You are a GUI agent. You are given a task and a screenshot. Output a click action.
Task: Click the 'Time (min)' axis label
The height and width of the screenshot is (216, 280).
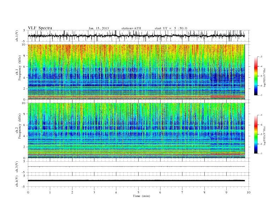(x=141, y=196)
